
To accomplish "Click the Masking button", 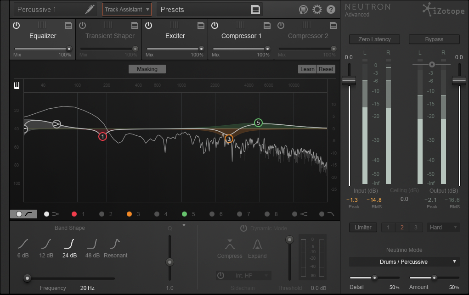I will point(147,69).
